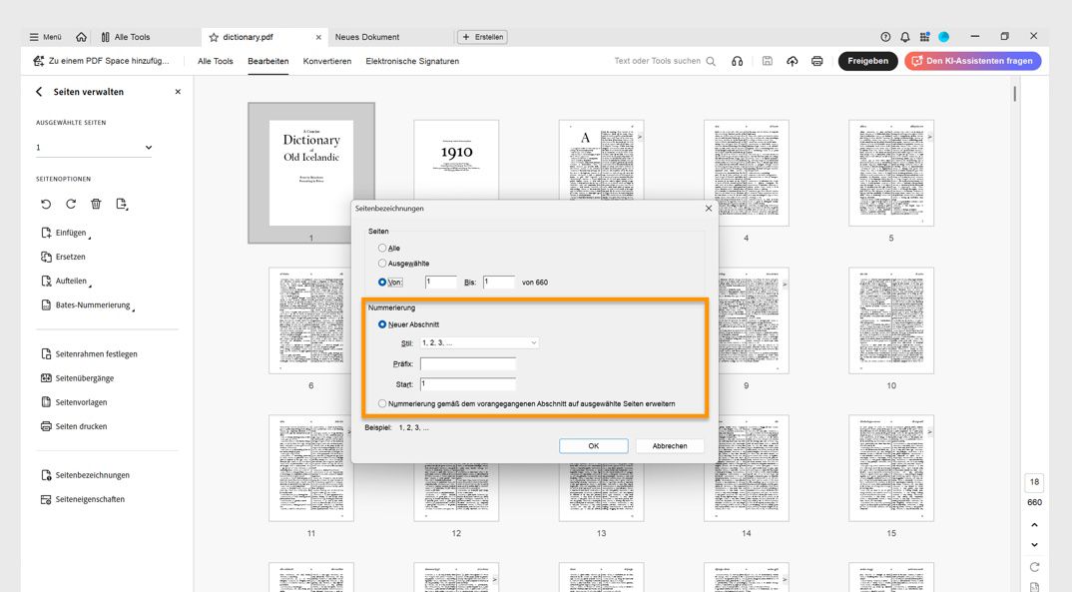
Task: Click Abbrechen in the dialog
Action: 670,445
